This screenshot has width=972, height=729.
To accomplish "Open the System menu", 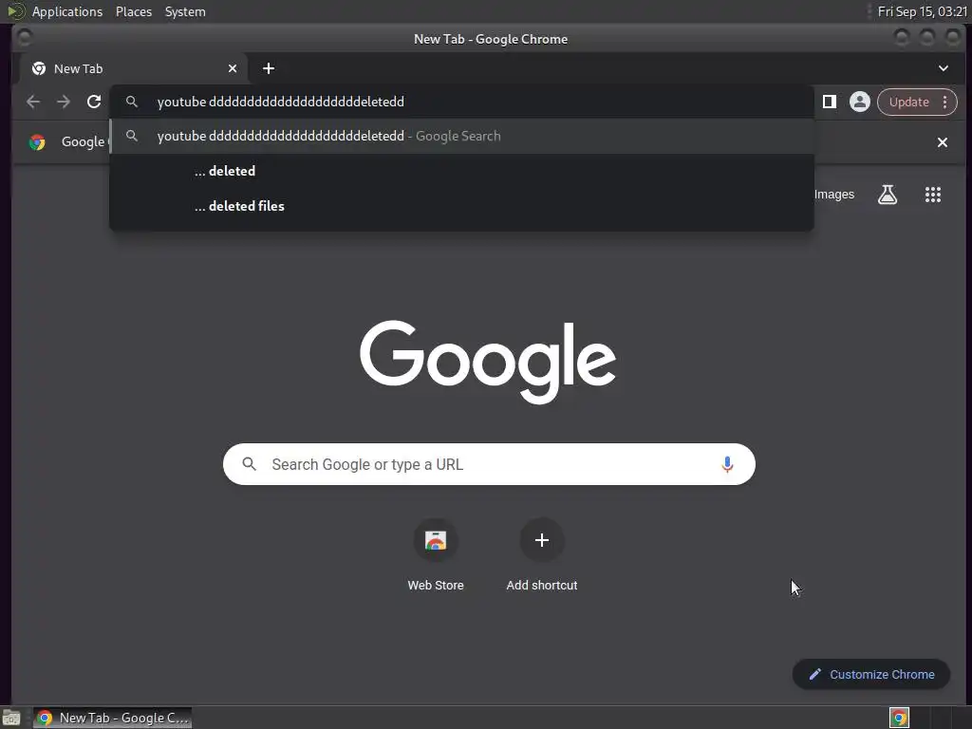I will (185, 11).
